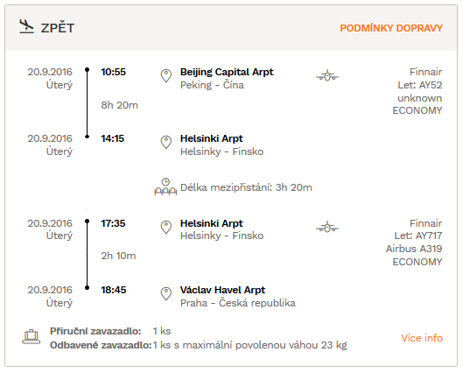Click the location pin beside Beijing Capital Arpt
This screenshot has height=373, width=463.
point(166,75)
